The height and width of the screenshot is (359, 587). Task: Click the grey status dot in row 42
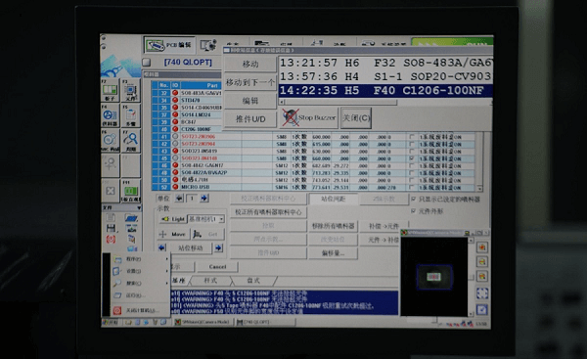click(175, 144)
